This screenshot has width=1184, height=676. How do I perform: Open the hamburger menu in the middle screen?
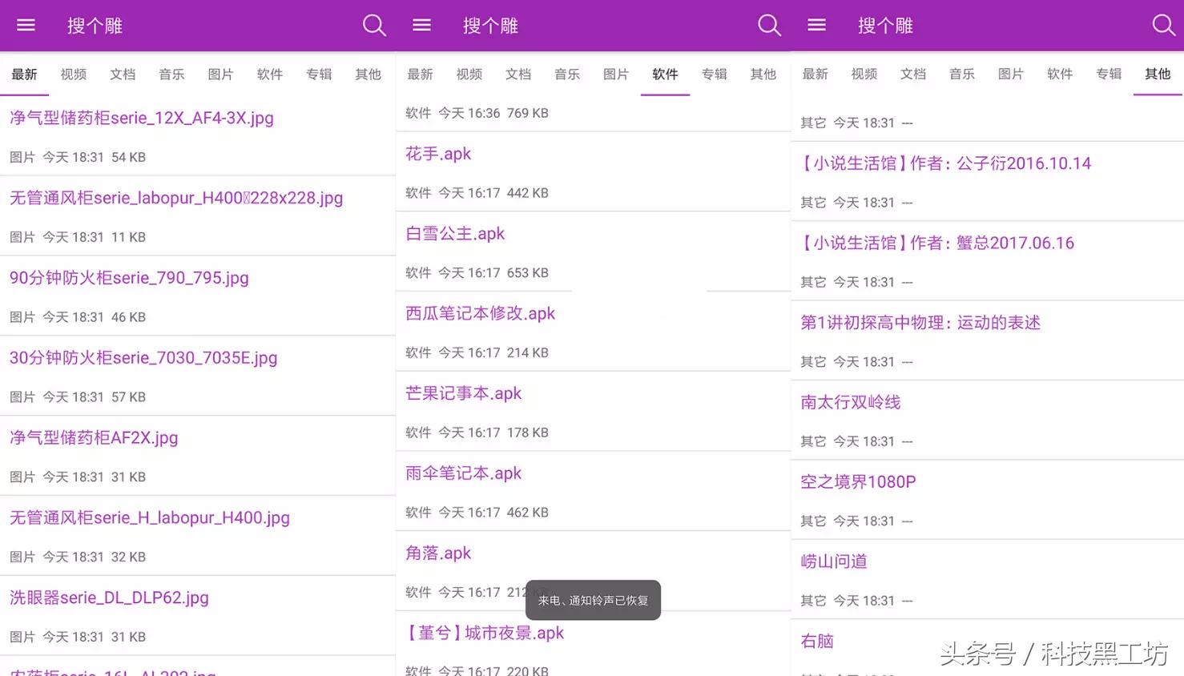[x=421, y=26]
